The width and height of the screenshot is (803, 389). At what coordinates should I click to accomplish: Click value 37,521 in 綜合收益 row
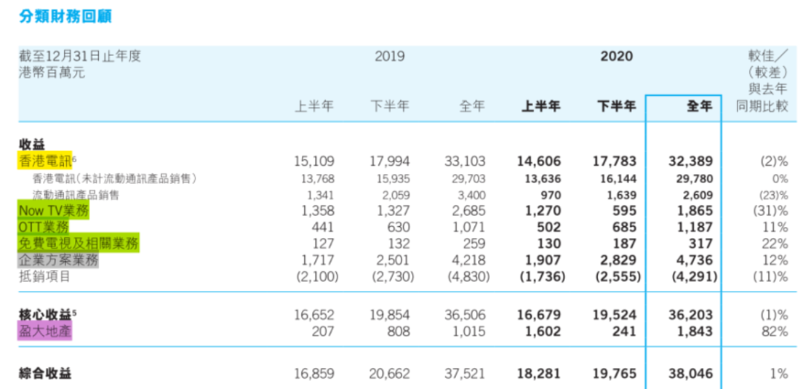[465, 373]
